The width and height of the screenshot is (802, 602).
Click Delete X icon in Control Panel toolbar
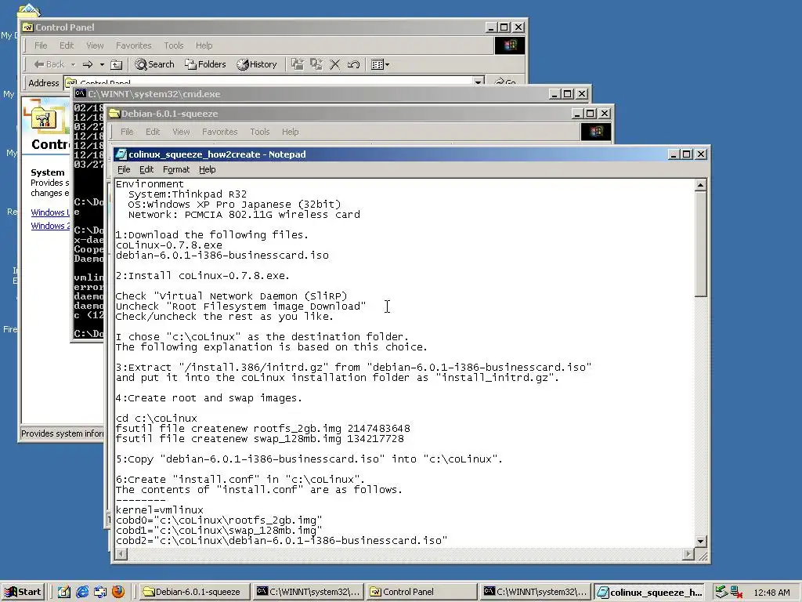[x=335, y=64]
